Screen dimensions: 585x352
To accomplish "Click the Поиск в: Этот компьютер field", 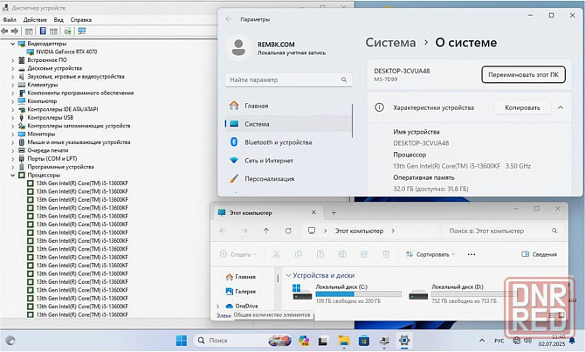I will 501,231.
